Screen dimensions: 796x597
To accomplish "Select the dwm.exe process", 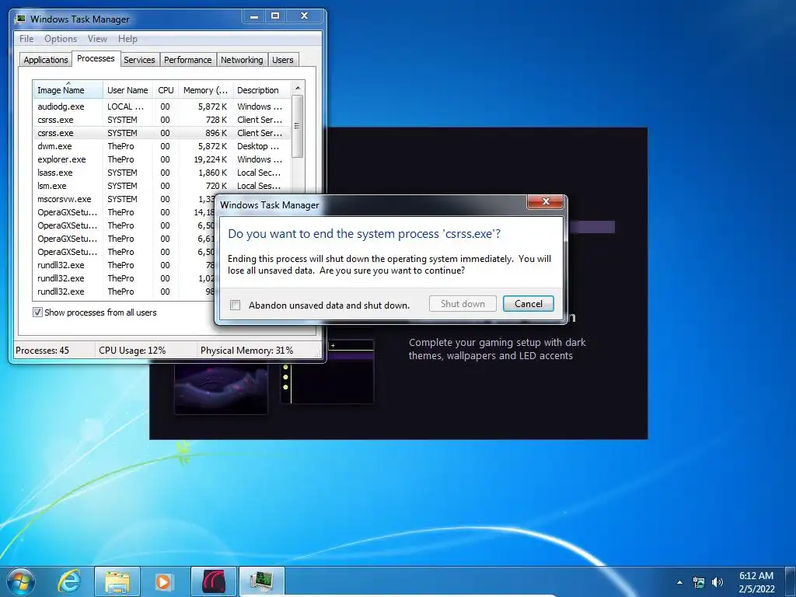I will 162,146.
